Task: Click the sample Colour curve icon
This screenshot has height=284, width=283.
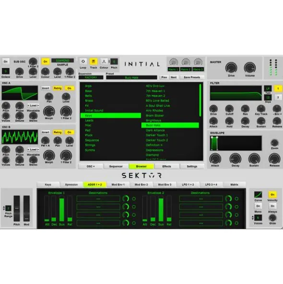Action: click(x=104, y=62)
